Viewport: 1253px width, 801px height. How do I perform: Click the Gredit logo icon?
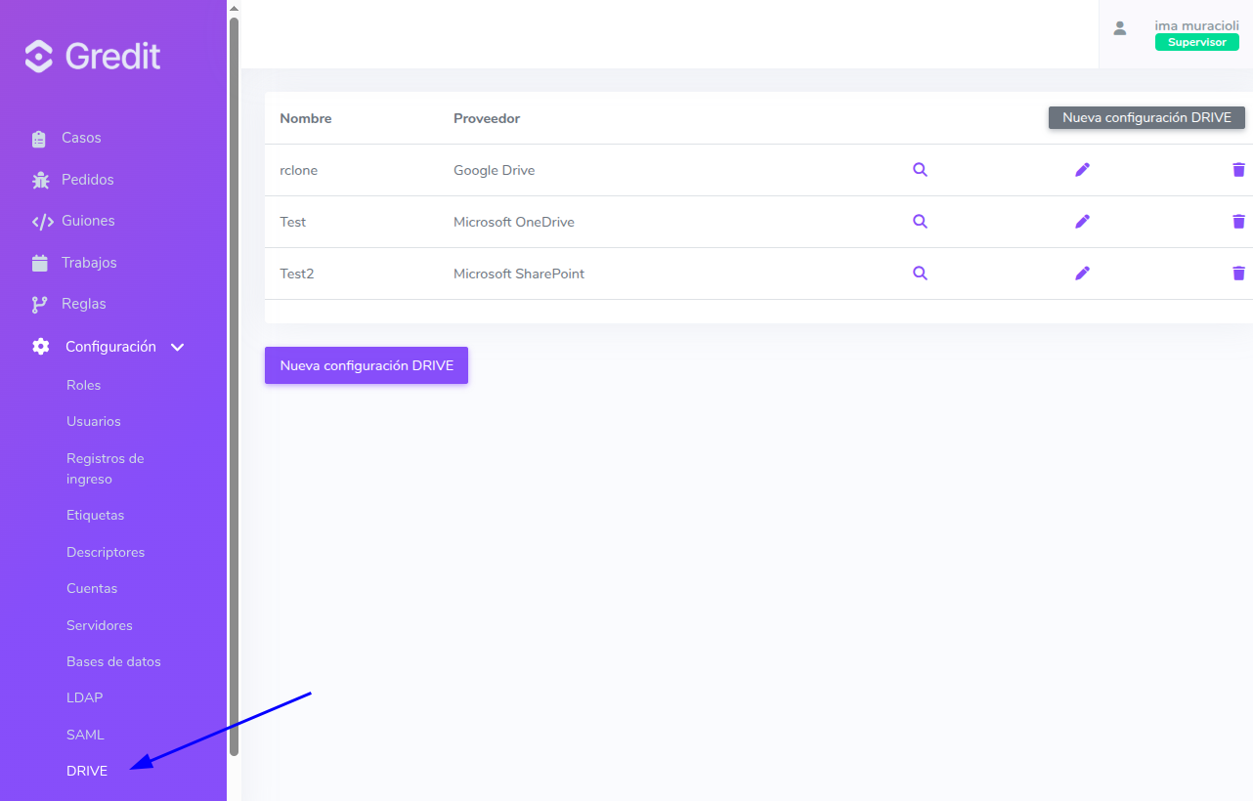[39, 57]
